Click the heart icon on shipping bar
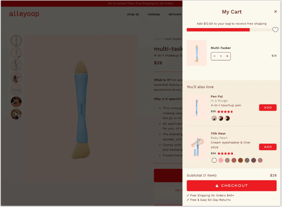The height and width of the screenshot is (207, 282). pyautogui.click(x=275, y=30)
